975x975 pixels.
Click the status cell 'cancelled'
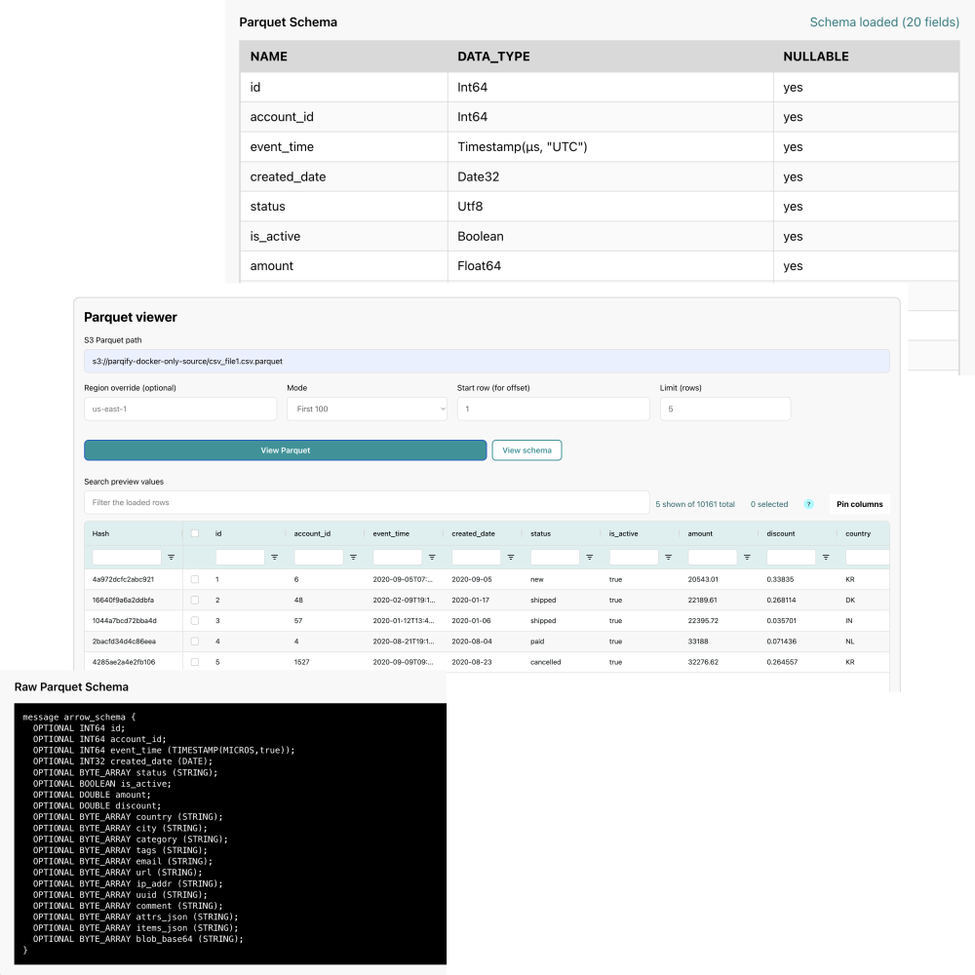[x=545, y=662]
